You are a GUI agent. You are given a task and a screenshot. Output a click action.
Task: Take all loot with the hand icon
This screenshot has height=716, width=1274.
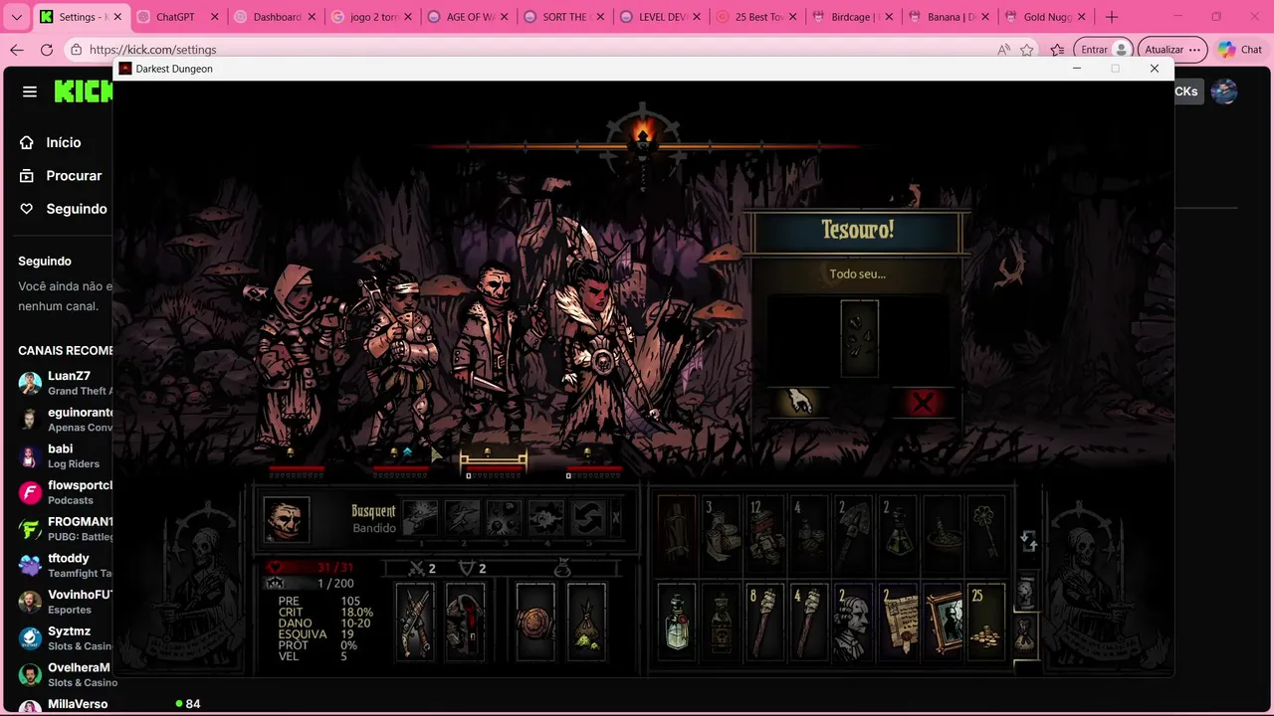coord(799,402)
